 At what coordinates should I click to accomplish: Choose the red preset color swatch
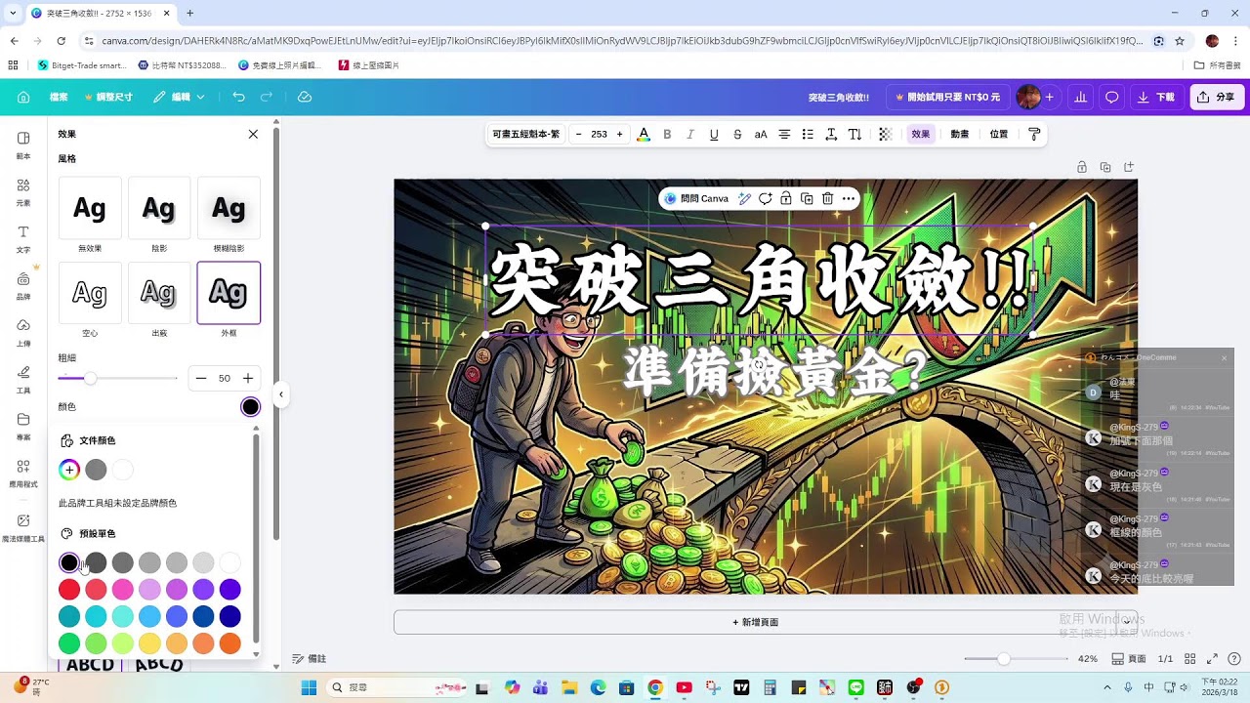tap(68, 590)
